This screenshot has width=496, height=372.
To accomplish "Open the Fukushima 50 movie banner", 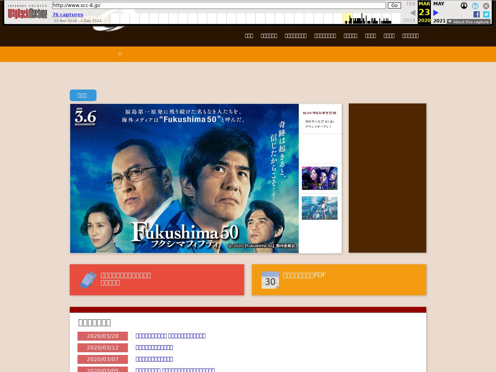I will click(x=184, y=178).
